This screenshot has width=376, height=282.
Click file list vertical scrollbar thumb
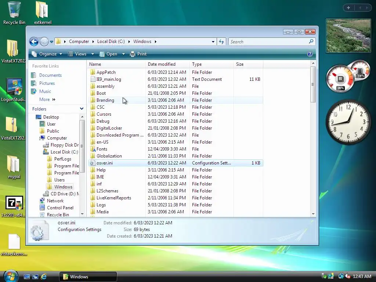coord(313,84)
